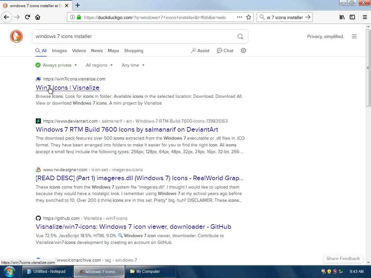Click the GitHub result favicon

point(38,218)
